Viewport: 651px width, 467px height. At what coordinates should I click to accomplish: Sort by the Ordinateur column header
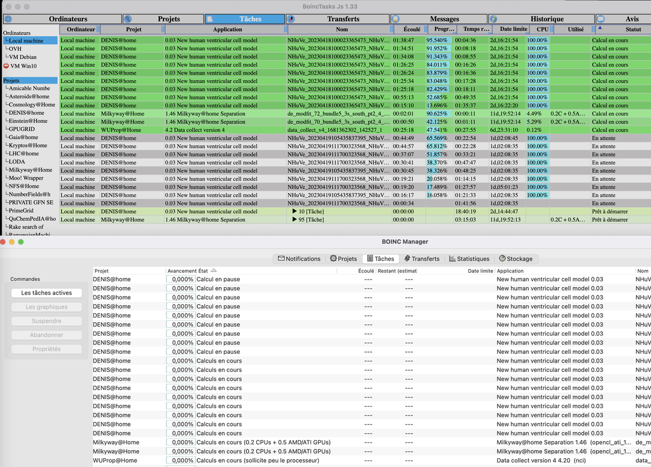[80, 29]
